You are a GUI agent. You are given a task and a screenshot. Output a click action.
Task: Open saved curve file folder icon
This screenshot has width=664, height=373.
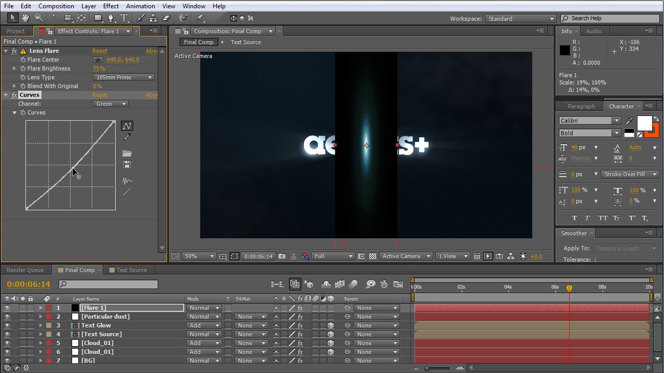click(127, 154)
